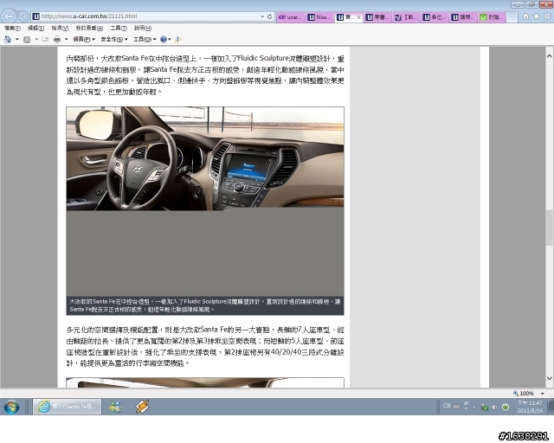Open the 檔案(F) menu
Viewport: 554px width, 443px height.
tap(12, 28)
